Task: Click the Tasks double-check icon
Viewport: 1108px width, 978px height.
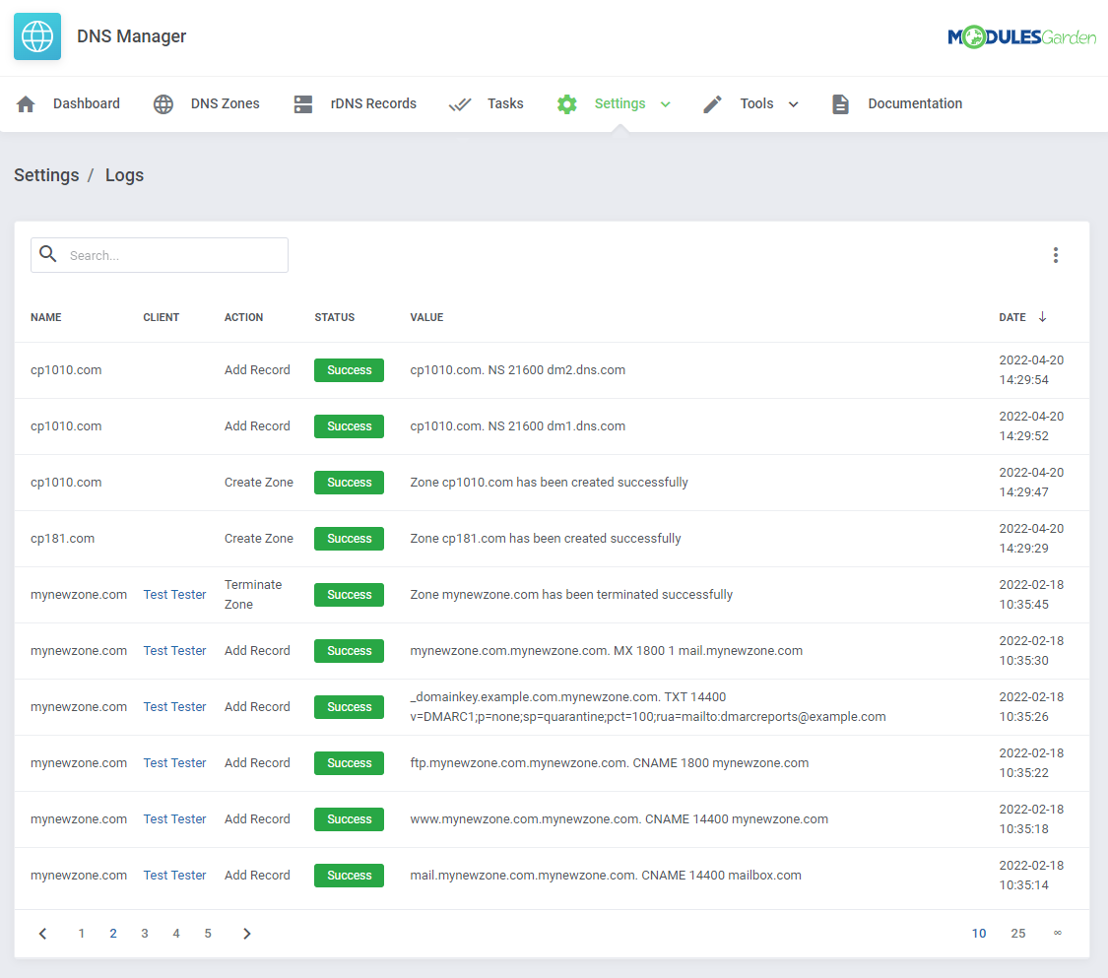Action: pos(460,104)
